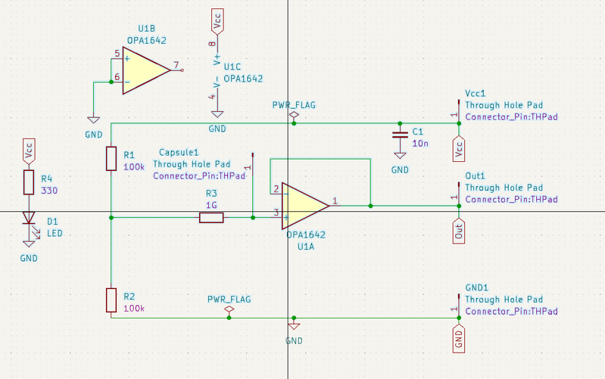Select the GND symbol under the LED
The width and height of the screenshot is (605, 379).
[x=29, y=243]
